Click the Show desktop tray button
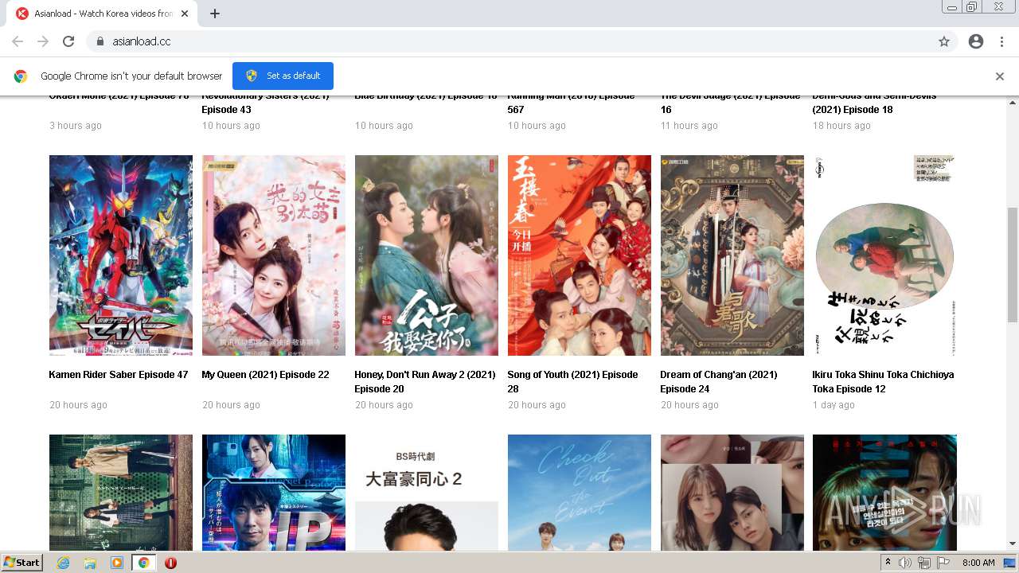 pyautogui.click(x=1010, y=563)
